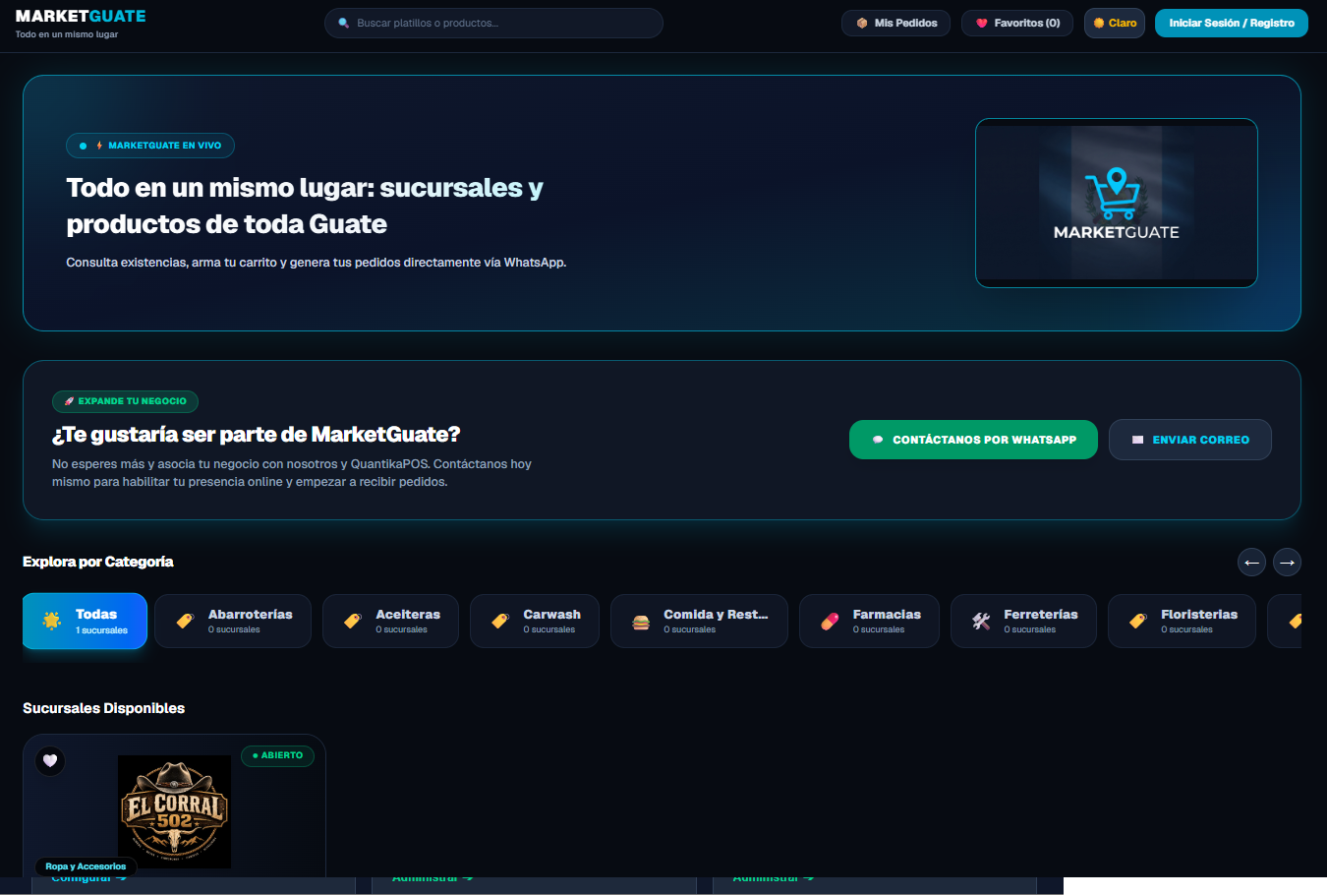Filter by Ferreterías category

tap(1023, 621)
